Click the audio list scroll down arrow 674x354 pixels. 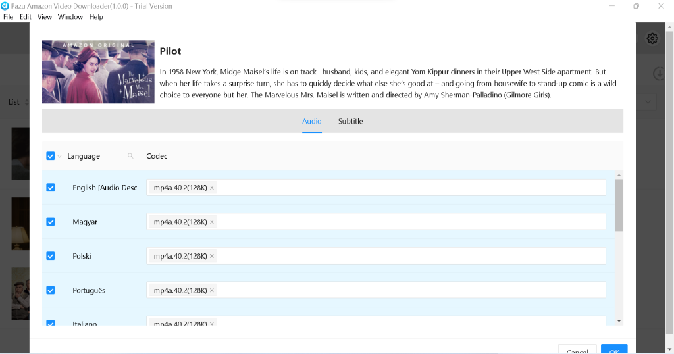point(619,321)
